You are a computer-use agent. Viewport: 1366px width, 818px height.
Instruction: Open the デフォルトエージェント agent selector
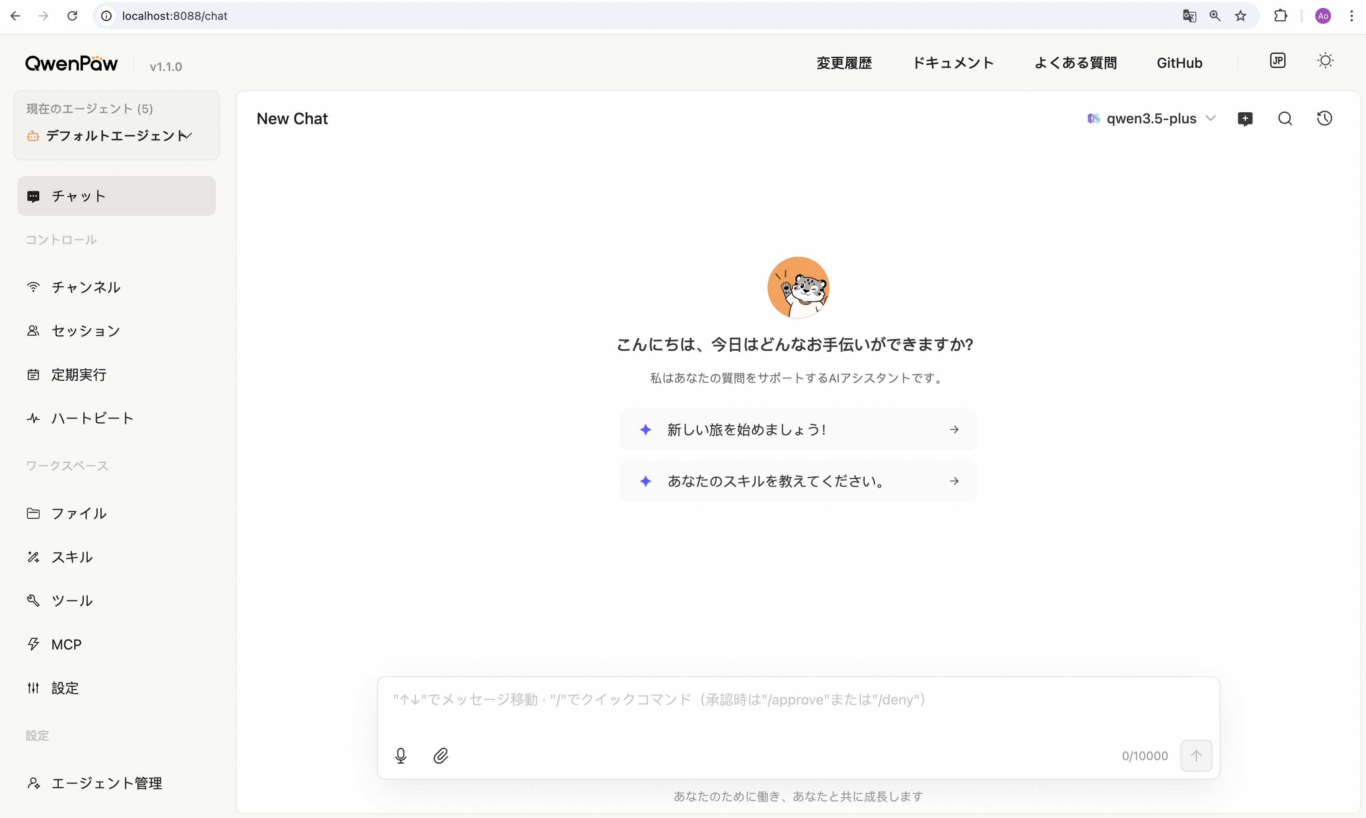pyautogui.click(x=117, y=136)
